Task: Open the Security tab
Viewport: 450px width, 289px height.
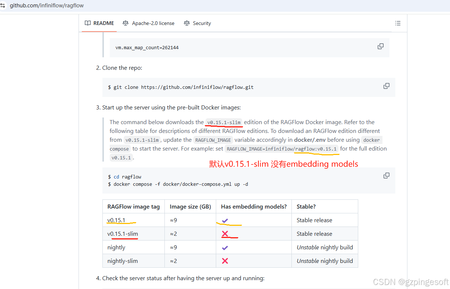Action: [x=197, y=23]
